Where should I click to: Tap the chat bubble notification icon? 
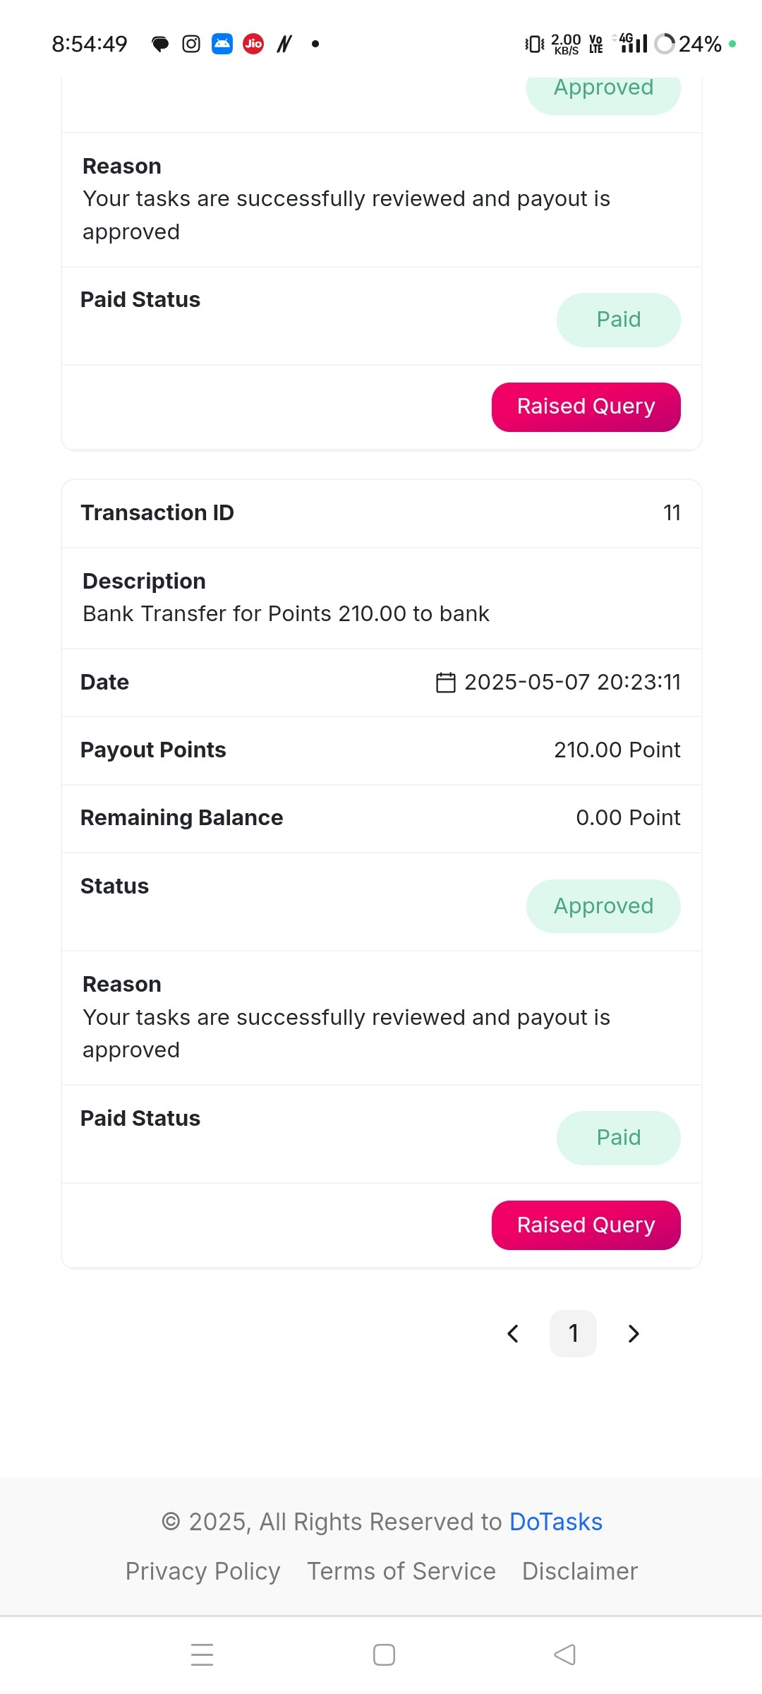click(160, 44)
